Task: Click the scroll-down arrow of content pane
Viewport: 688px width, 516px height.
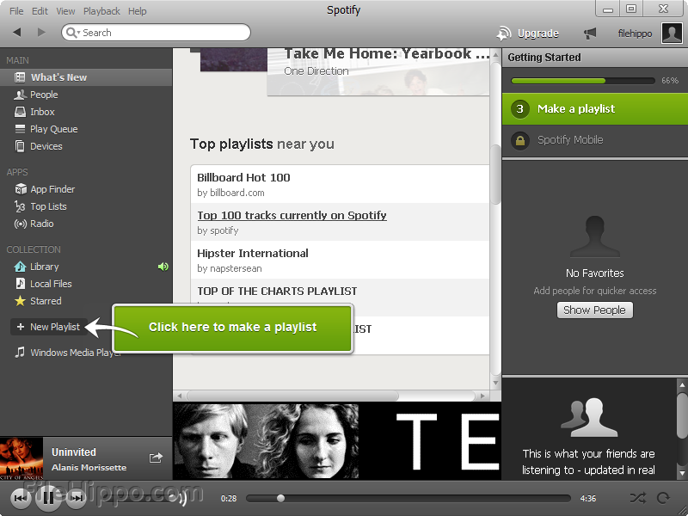Action: (495, 383)
